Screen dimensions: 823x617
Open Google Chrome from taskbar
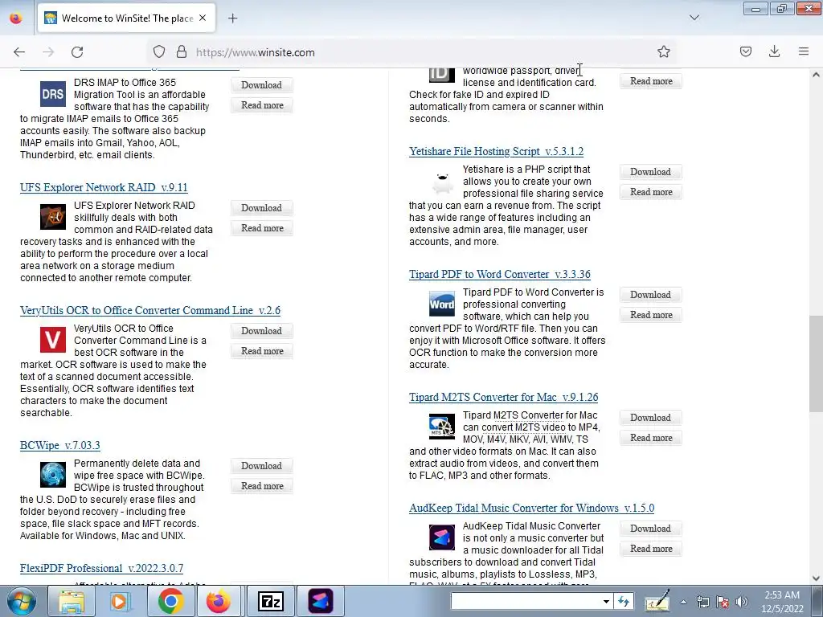[x=170, y=601]
